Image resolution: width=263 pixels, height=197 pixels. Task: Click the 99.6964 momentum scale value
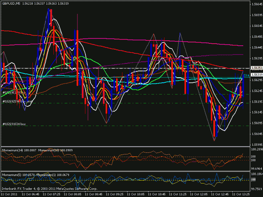[257, 168]
